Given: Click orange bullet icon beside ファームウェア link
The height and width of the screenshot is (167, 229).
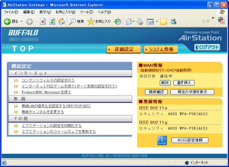Looking at the screenshot, I should click(x=16, y=132).
